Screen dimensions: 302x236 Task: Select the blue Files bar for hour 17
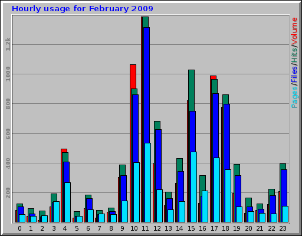click(x=215, y=126)
